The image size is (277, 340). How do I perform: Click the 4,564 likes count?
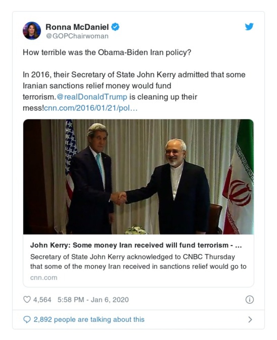pos(42,299)
